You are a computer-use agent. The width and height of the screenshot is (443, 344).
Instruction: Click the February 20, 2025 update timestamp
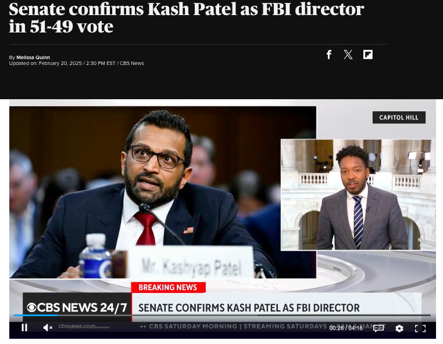click(60, 63)
